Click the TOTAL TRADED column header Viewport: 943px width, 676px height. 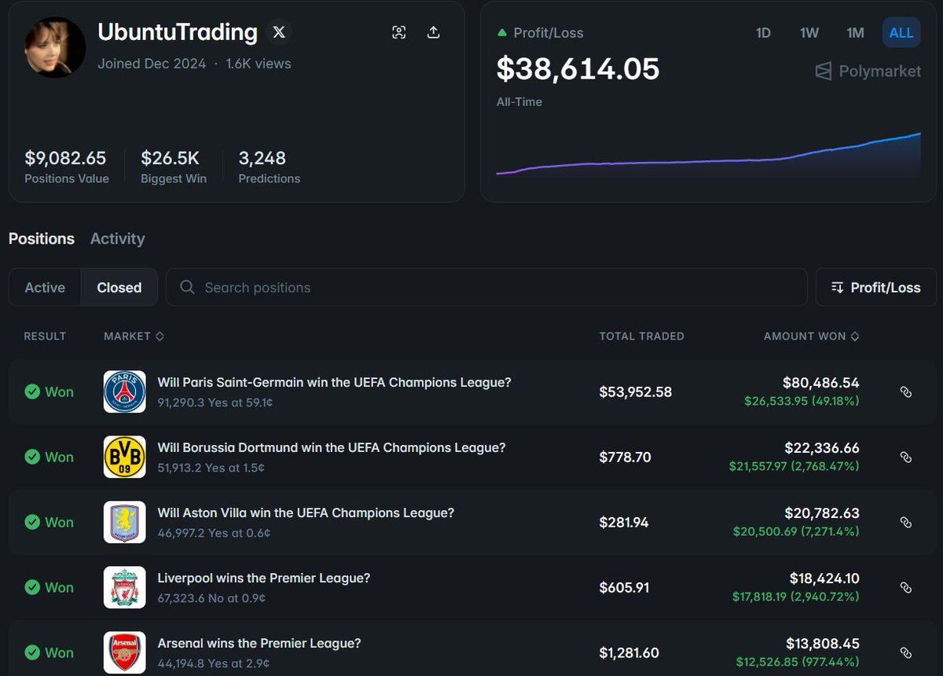coord(642,336)
